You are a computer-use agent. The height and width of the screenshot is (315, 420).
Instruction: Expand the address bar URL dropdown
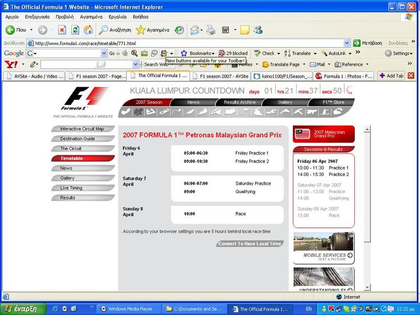click(346, 43)
